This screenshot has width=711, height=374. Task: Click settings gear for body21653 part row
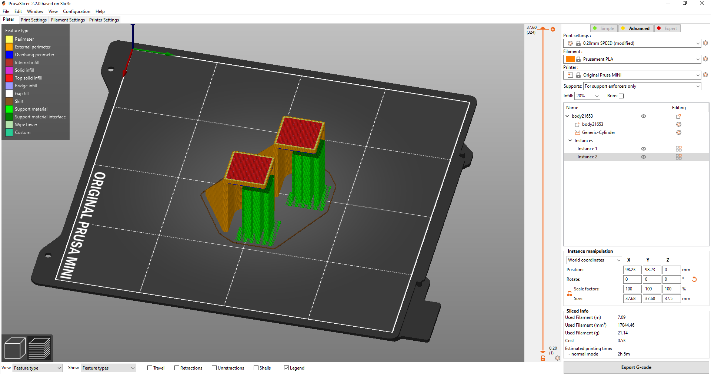tap(678, 124)
